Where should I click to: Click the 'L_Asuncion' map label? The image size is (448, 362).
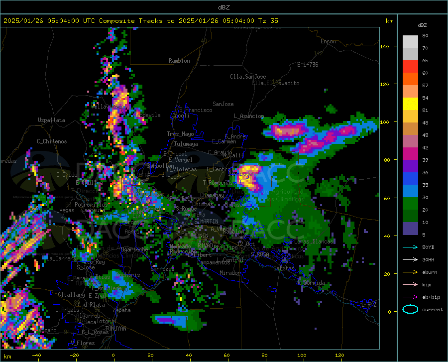tap(249, 116)
